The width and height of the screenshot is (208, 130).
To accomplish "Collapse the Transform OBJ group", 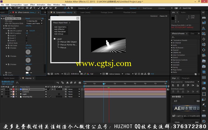I will click(x=4, y=28).
